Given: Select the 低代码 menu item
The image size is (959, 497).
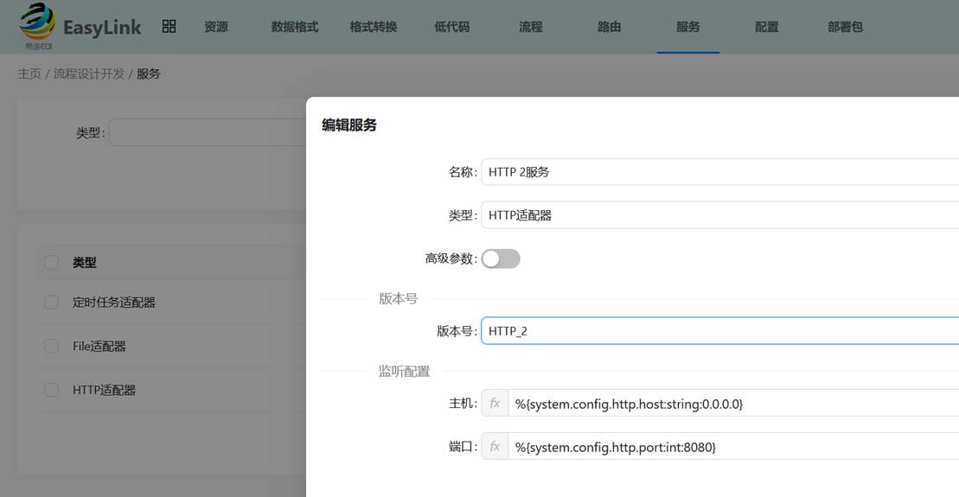Looking at the screenshot, I should 452,27.
